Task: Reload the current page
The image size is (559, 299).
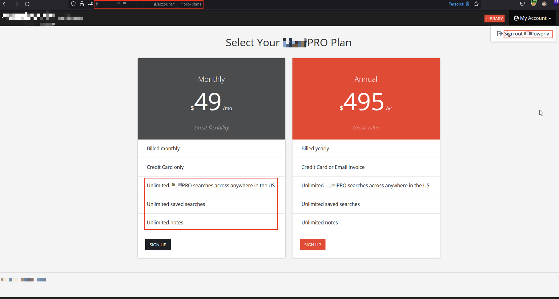Action: pos(27,4)
